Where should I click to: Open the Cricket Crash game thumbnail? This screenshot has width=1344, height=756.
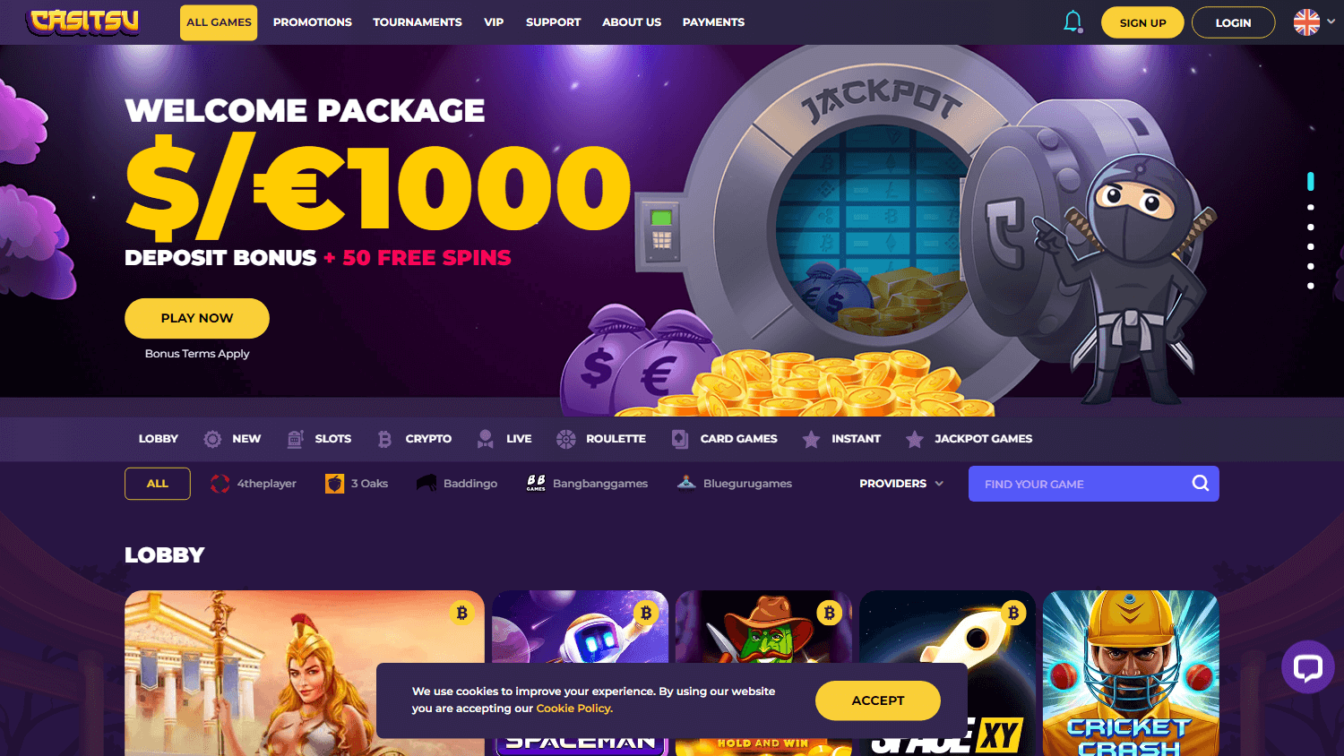coord(1131,673)
